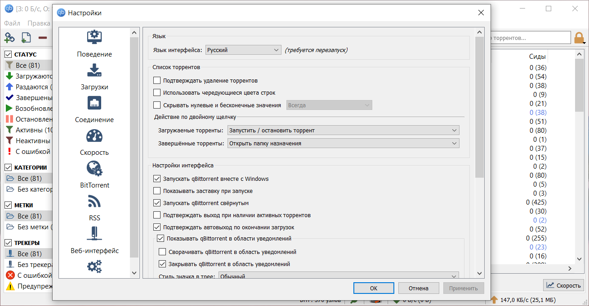Screen dimensions: 589x306
Task: Click the OK button
Action: coord(374,288)
